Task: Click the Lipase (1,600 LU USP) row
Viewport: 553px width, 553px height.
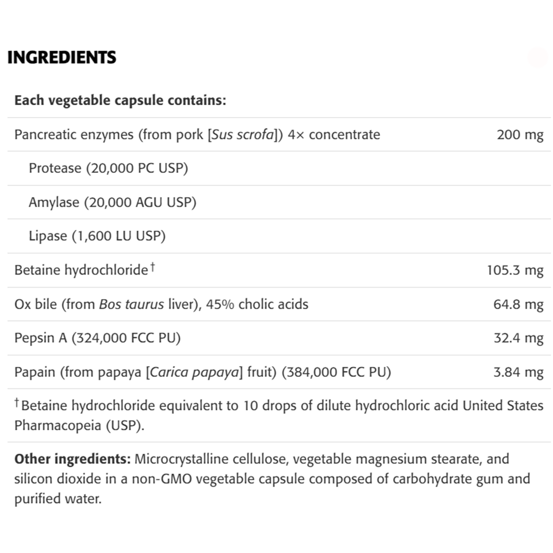Action: [97, 236]
